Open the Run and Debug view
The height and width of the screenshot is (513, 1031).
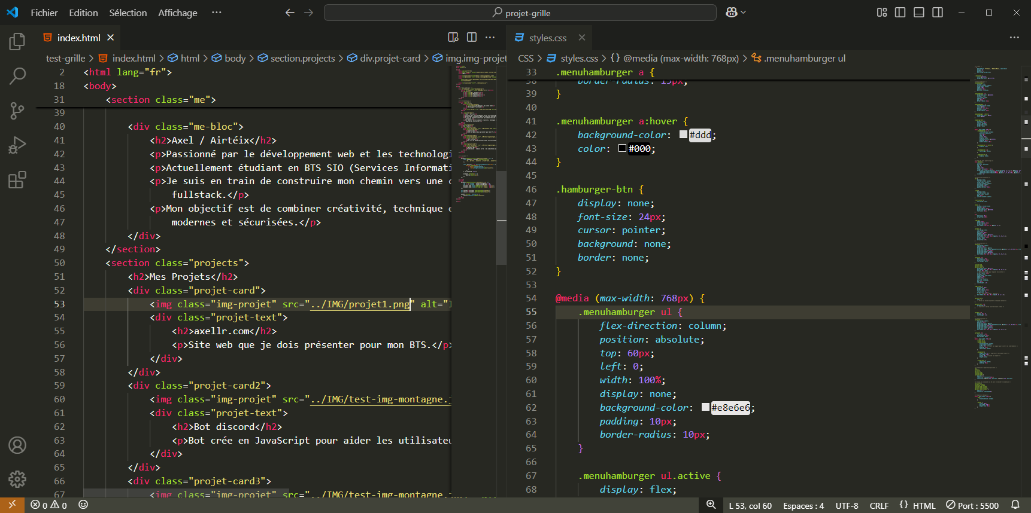(17, 145)
